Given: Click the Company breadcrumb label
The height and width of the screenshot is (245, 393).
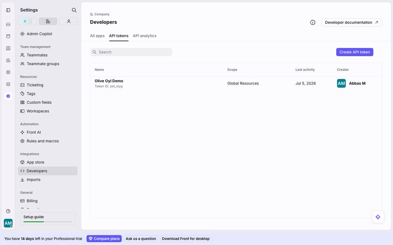Looking at the screenshot, I should point(102,14).
